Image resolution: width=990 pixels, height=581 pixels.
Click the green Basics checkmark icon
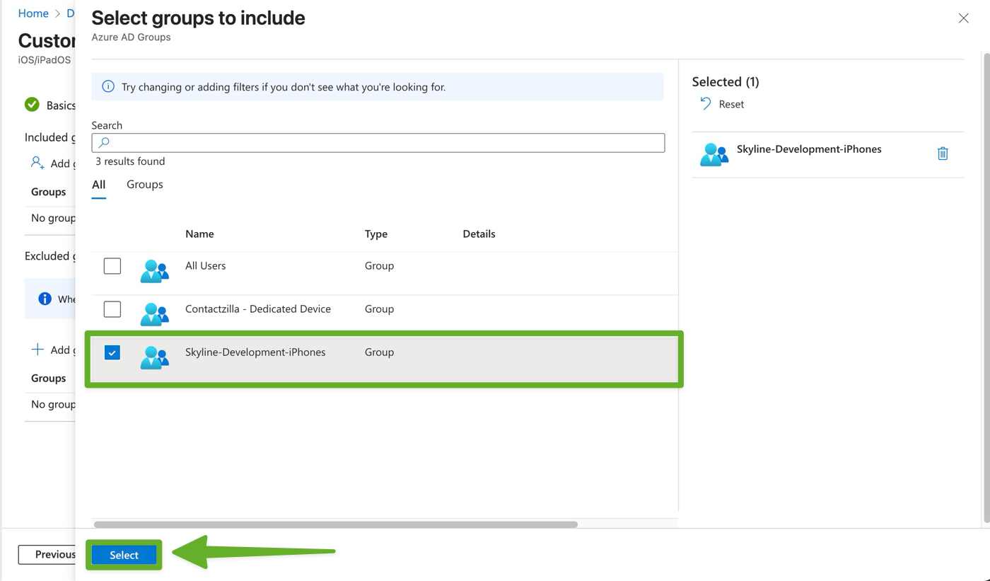[x=32, y=105]
